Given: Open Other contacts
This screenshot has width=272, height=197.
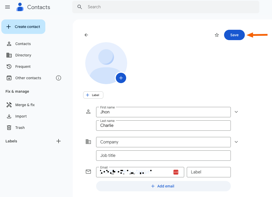Looking at the screenshot, I should click(x=28, y=78).
